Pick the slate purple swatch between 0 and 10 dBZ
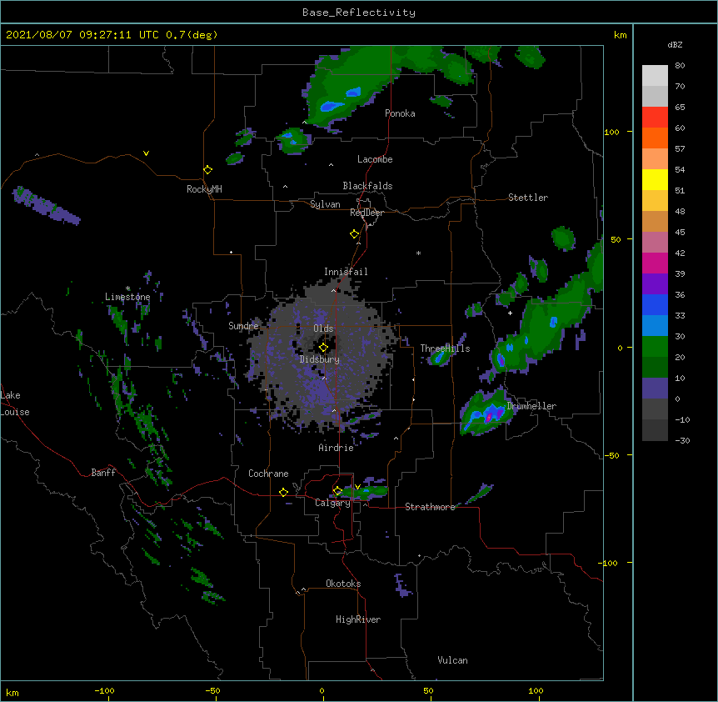Image resolution: width=718 pixels, height=702 pixels. [655, 389]
